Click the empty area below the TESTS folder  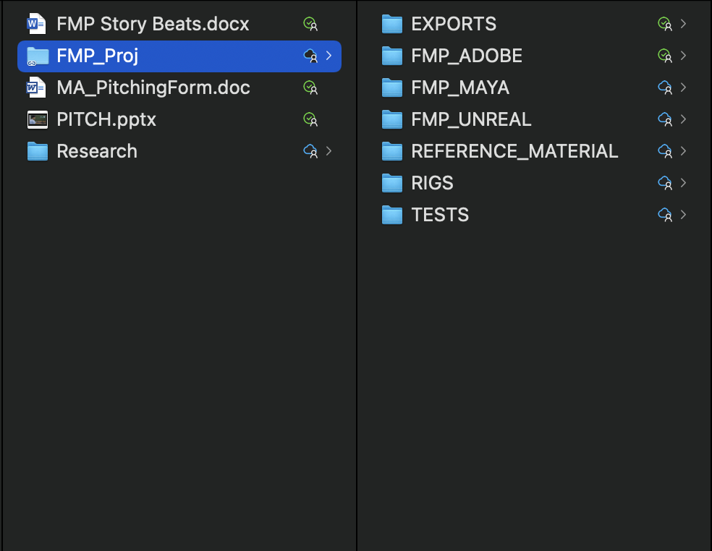coord(533,386)
